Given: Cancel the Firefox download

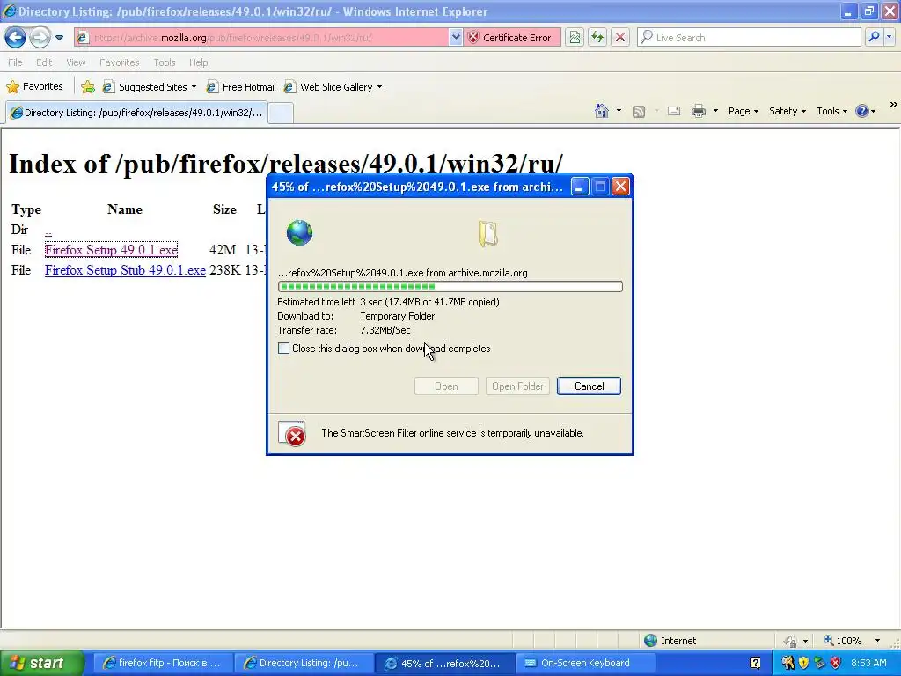Looking at the screenshot, I should pos(589,386).
